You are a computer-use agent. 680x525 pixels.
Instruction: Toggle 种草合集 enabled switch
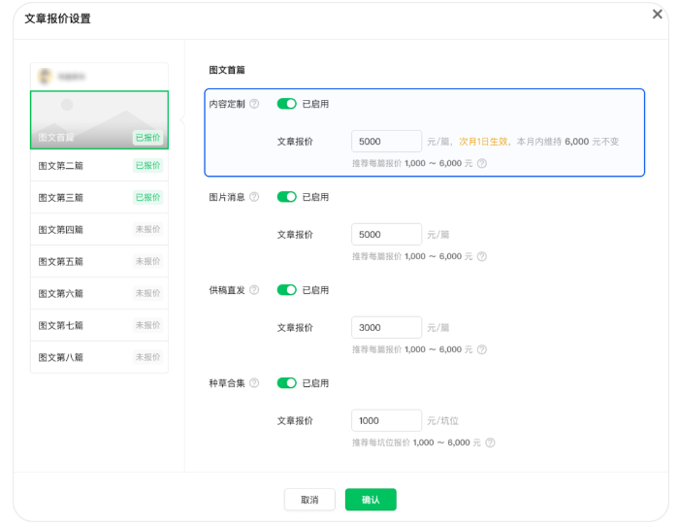[x=287, y=383]
